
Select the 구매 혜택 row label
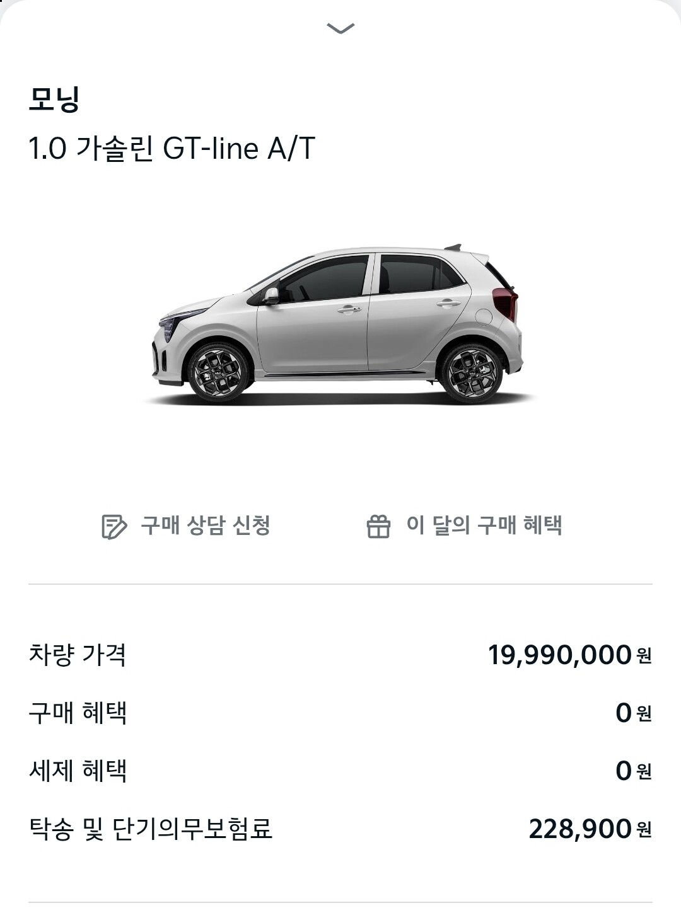78,713
